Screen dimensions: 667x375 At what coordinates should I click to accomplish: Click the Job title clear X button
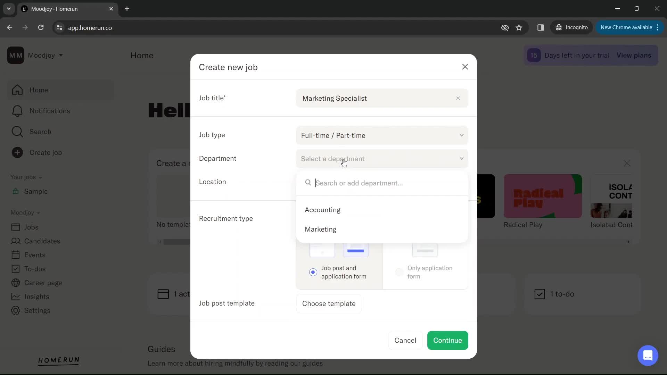click(x=459, y=98)
